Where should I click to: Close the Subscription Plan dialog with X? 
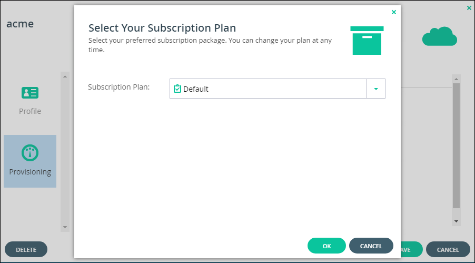point(394,12)
